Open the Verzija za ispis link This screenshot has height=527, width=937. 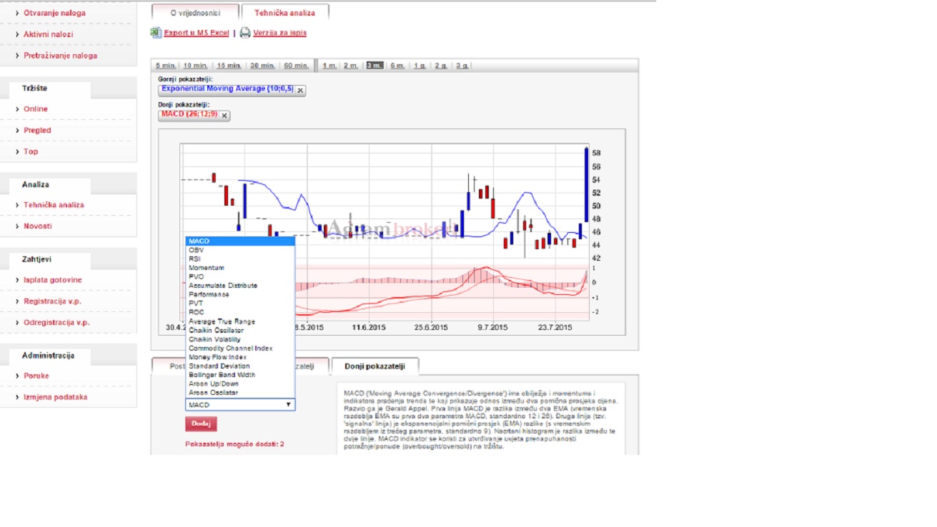(279, 33)
